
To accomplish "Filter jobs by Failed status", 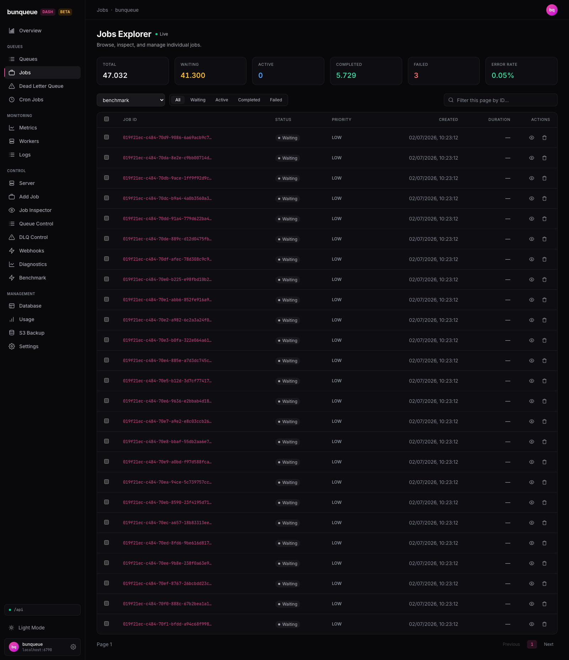I will coord(276,100).
